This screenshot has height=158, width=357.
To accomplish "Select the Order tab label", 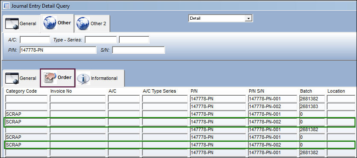I will click(65, 77).
